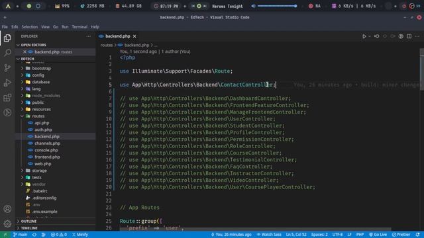Open the Explorer More Actions ellipsis
The height and width of the screenshot is (238, 424).
tap(88, 36)
